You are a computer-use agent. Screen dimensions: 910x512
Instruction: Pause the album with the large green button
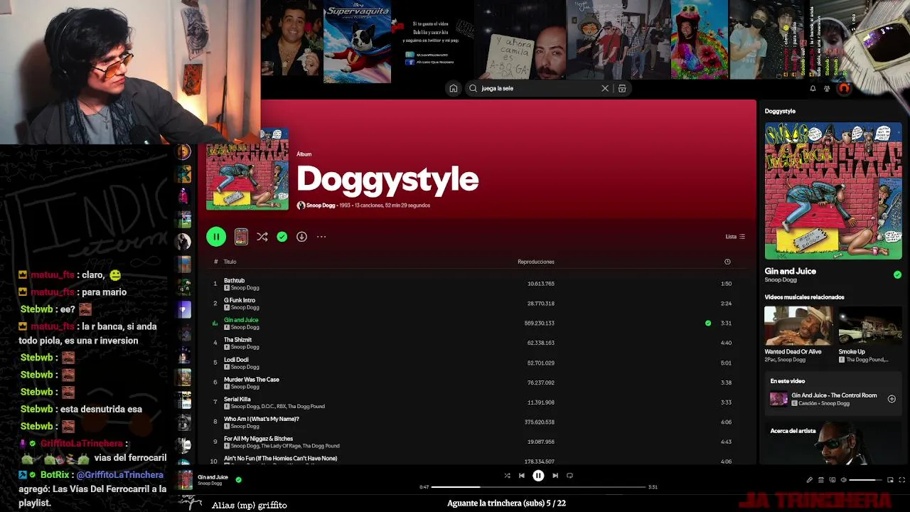[216, 237]
